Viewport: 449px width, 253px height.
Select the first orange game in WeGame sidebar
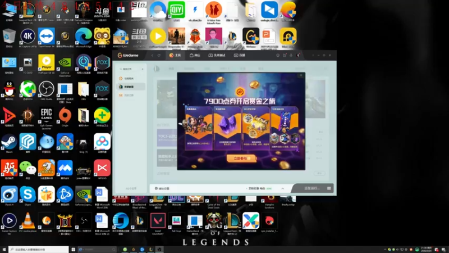tap(131, 78)
